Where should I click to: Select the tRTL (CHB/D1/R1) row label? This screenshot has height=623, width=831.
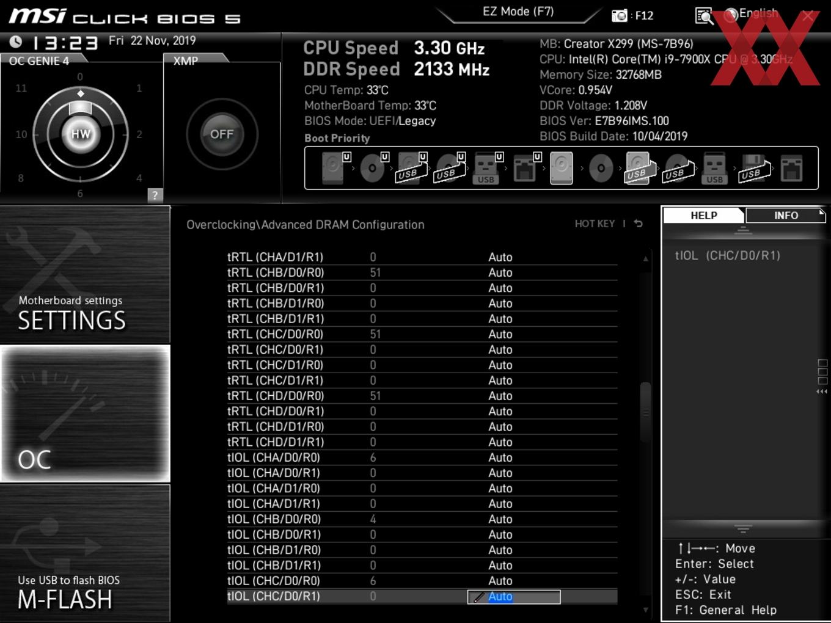pyautogui.click(x=276, y=319)
